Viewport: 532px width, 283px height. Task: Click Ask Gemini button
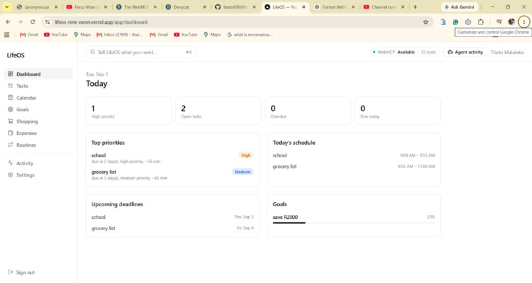point(459,7)
